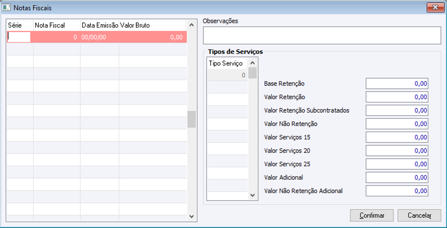
Task: Click the Valor Adicional field
Action: click(396, 177)
